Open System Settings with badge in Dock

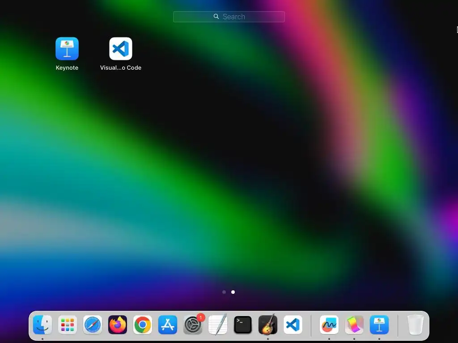click(193, 325)
